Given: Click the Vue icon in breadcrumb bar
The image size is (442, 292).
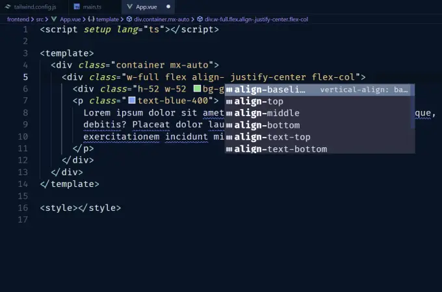Looking at the screenshot, I should tap(55, 19).
